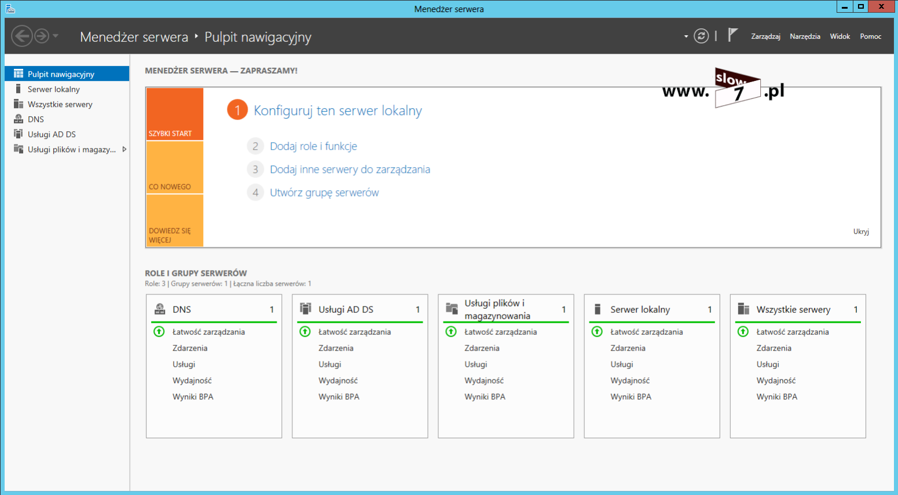Open the DNS role tile header
This screenshot has height=495, width=898.
pos(214,309)
